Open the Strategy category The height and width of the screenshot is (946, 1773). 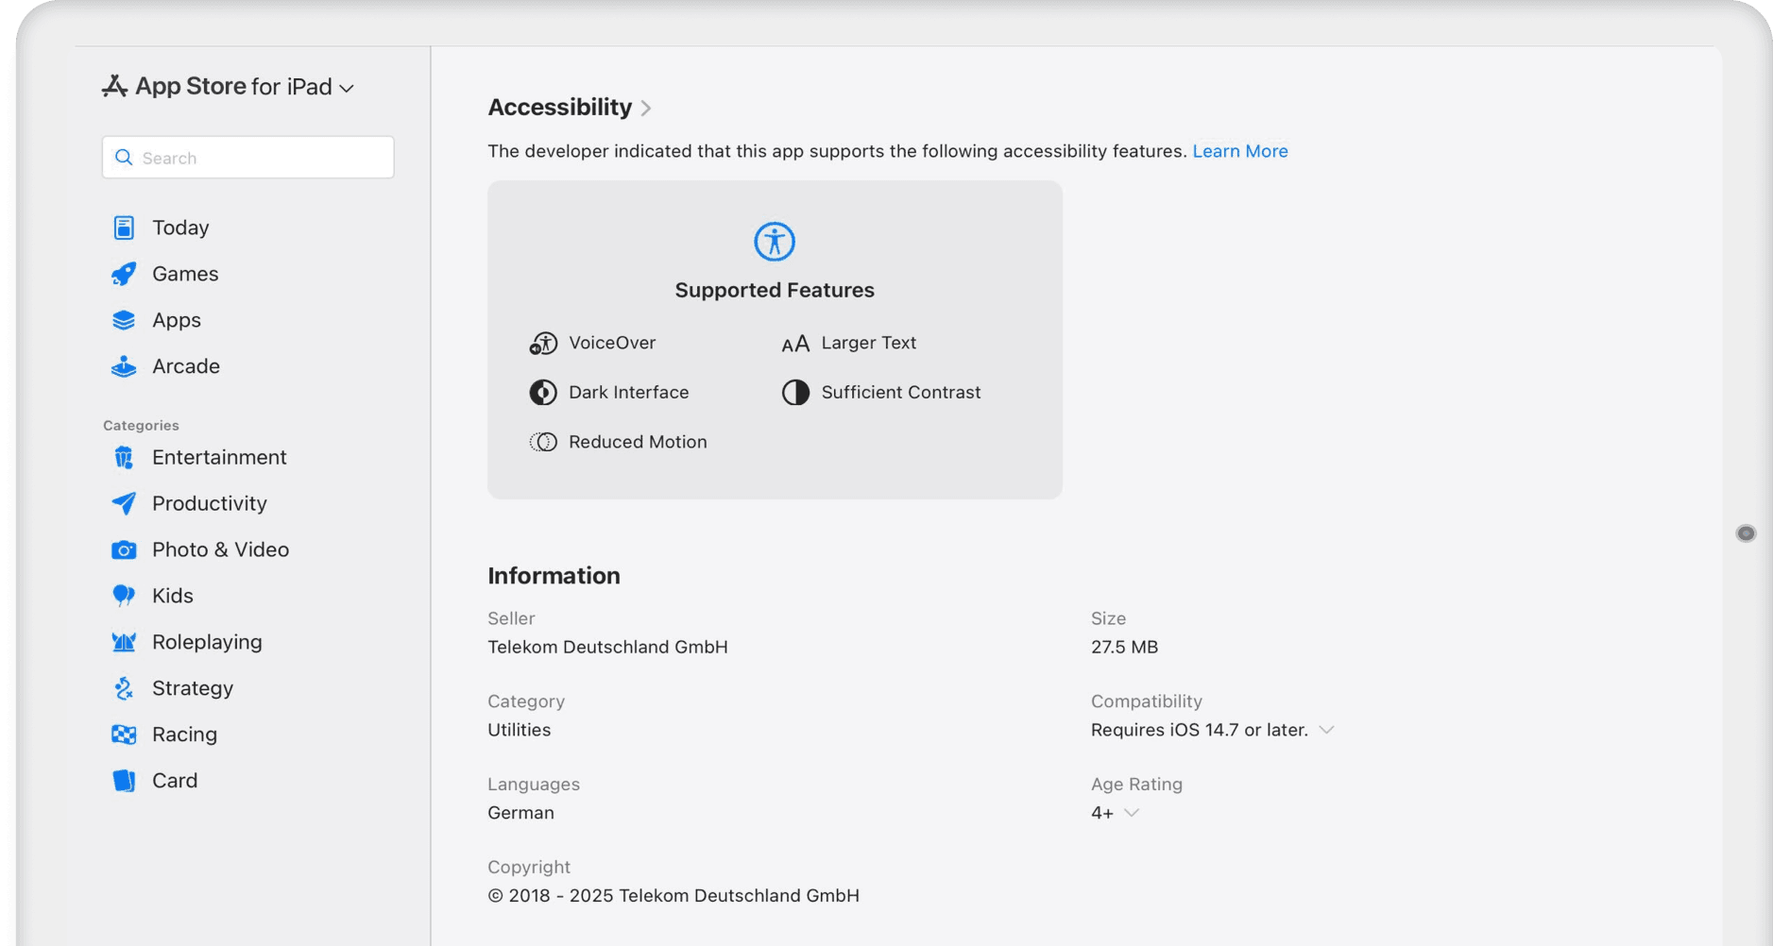tap(192, 688)
